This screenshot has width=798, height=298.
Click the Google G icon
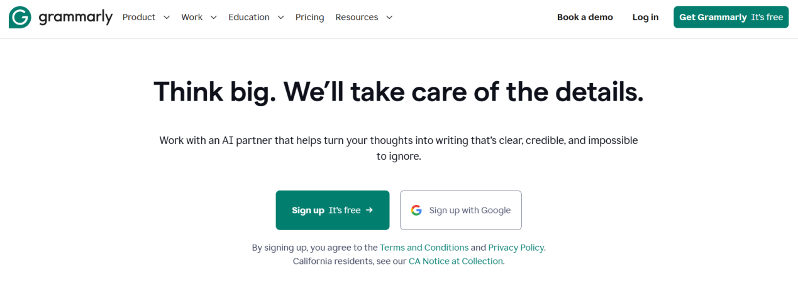pos(416,210)
